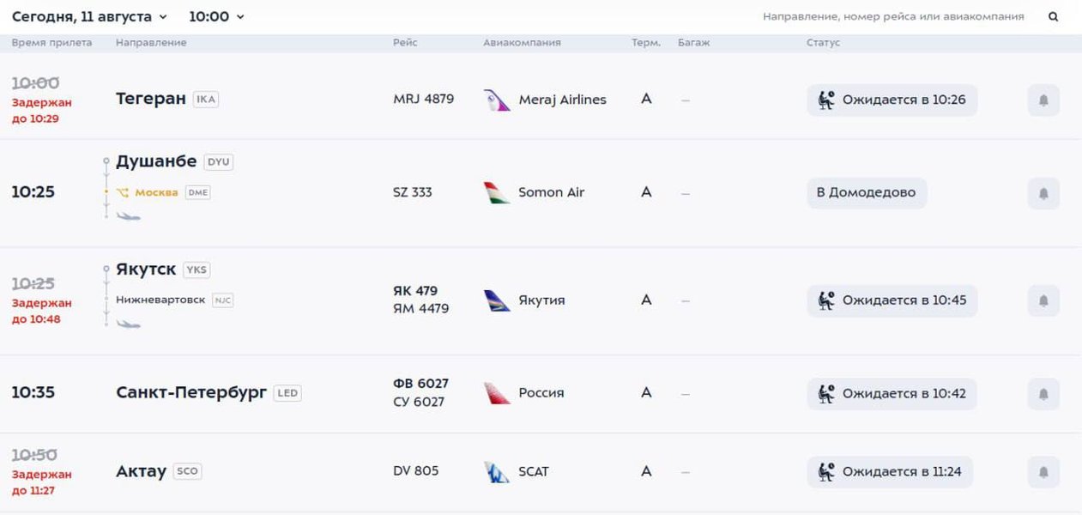Click the Россия airline logo
Screen dimensions: 1082x515
(x=497, y=393)
